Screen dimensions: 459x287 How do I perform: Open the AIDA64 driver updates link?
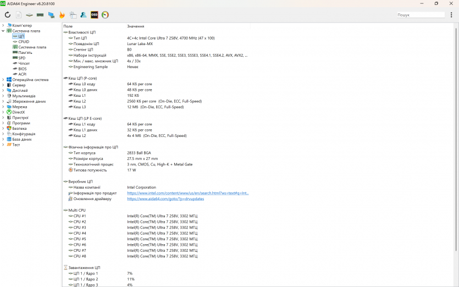coord(165,199)
